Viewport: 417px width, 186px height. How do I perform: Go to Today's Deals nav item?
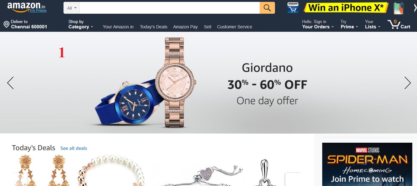pyautogui.click(x=154, y=27)
